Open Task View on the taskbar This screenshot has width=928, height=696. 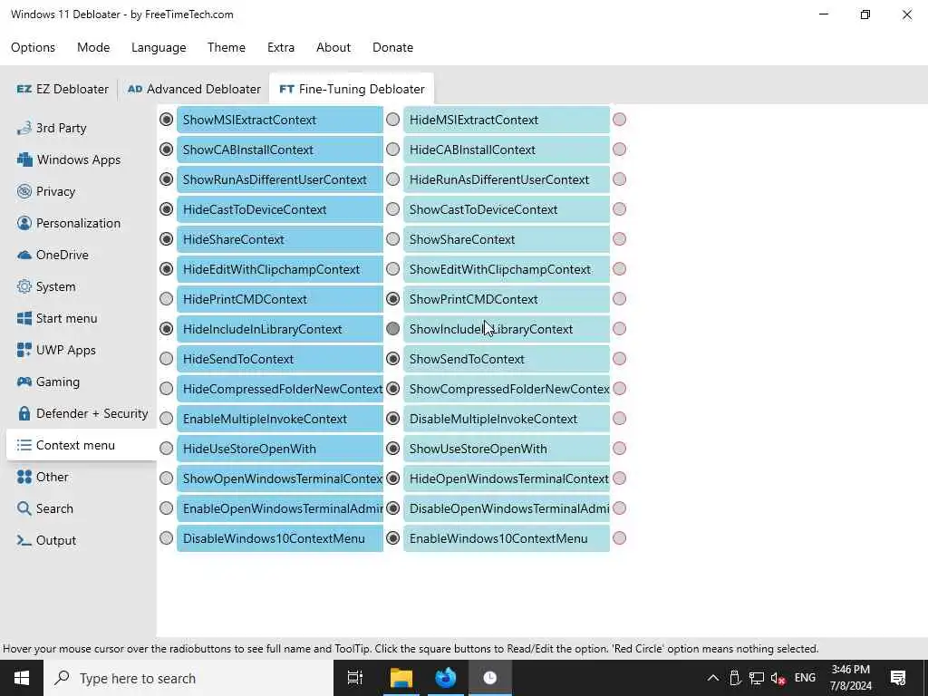355,678
